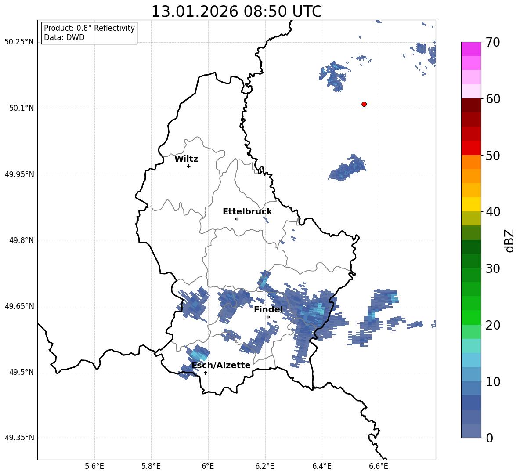Click the Data: DWD label
The height and width of the screenshot is (475, 520).
64,37
